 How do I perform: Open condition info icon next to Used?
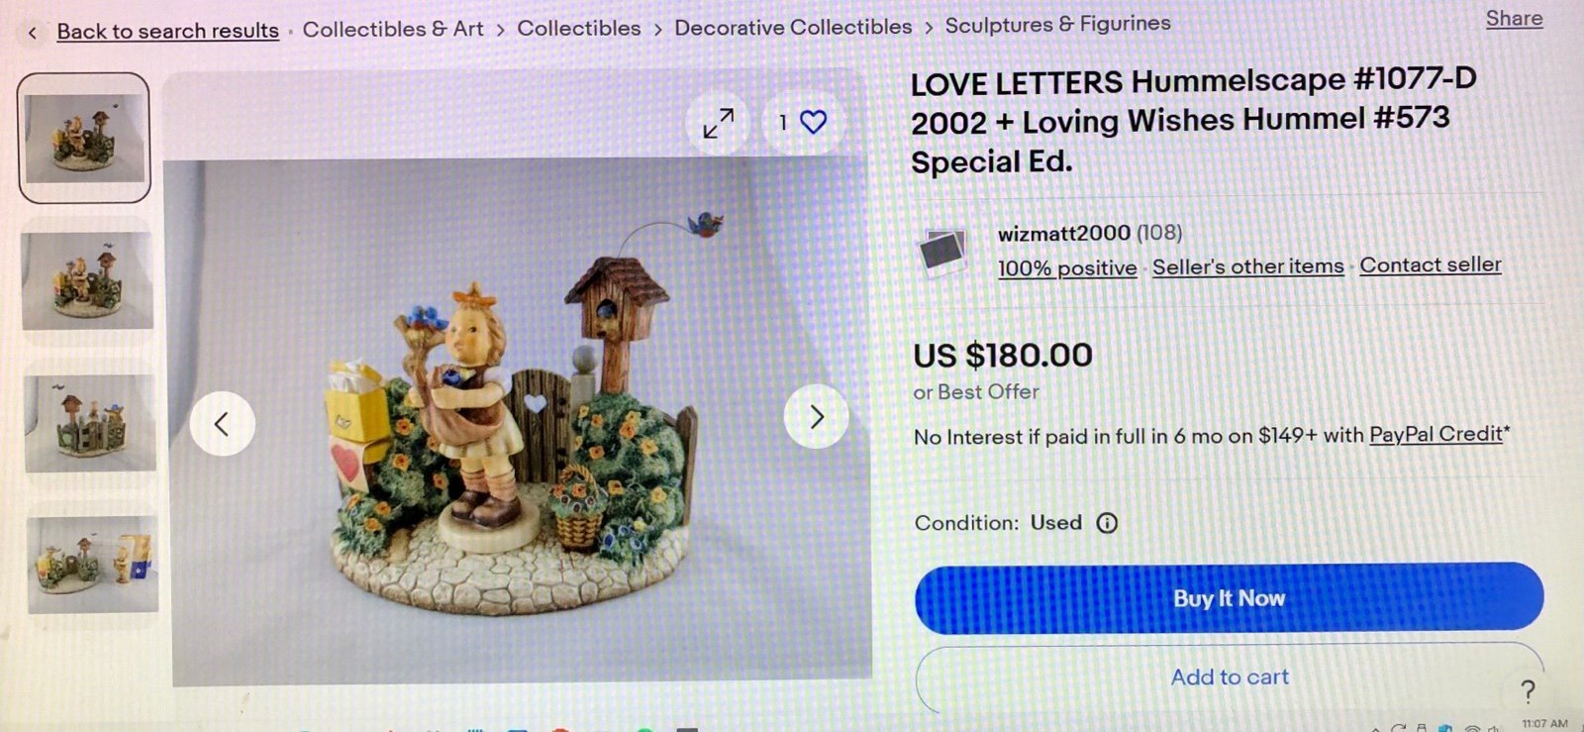tap(1107, 523)
